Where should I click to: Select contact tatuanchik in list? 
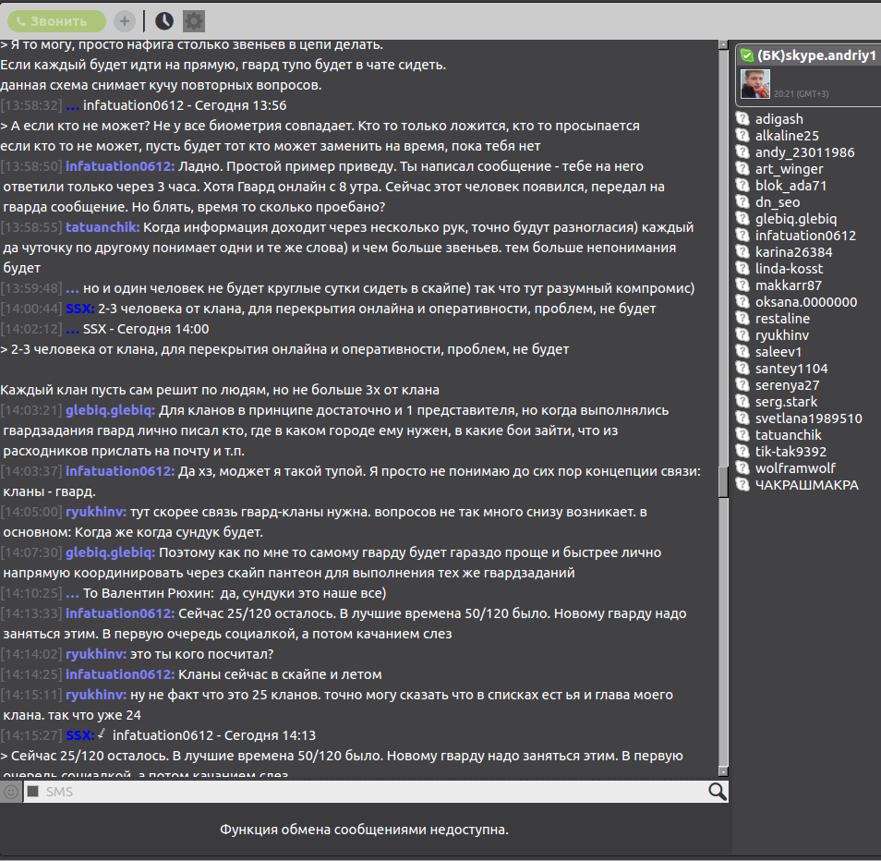[788, 435]
